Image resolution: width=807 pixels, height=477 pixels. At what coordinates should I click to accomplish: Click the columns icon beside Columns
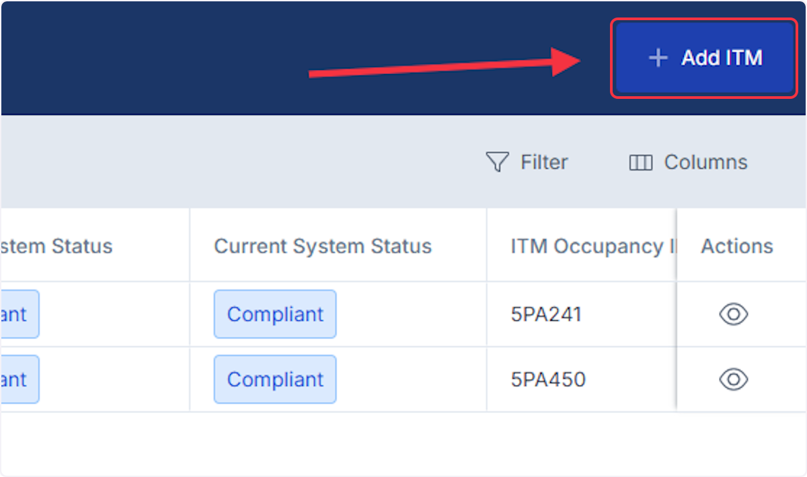click(x=640, y=163)
